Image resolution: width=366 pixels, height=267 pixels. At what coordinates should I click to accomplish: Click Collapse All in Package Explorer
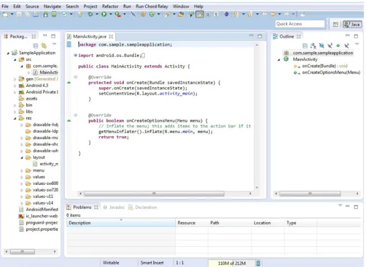click(x=36, y=46)
